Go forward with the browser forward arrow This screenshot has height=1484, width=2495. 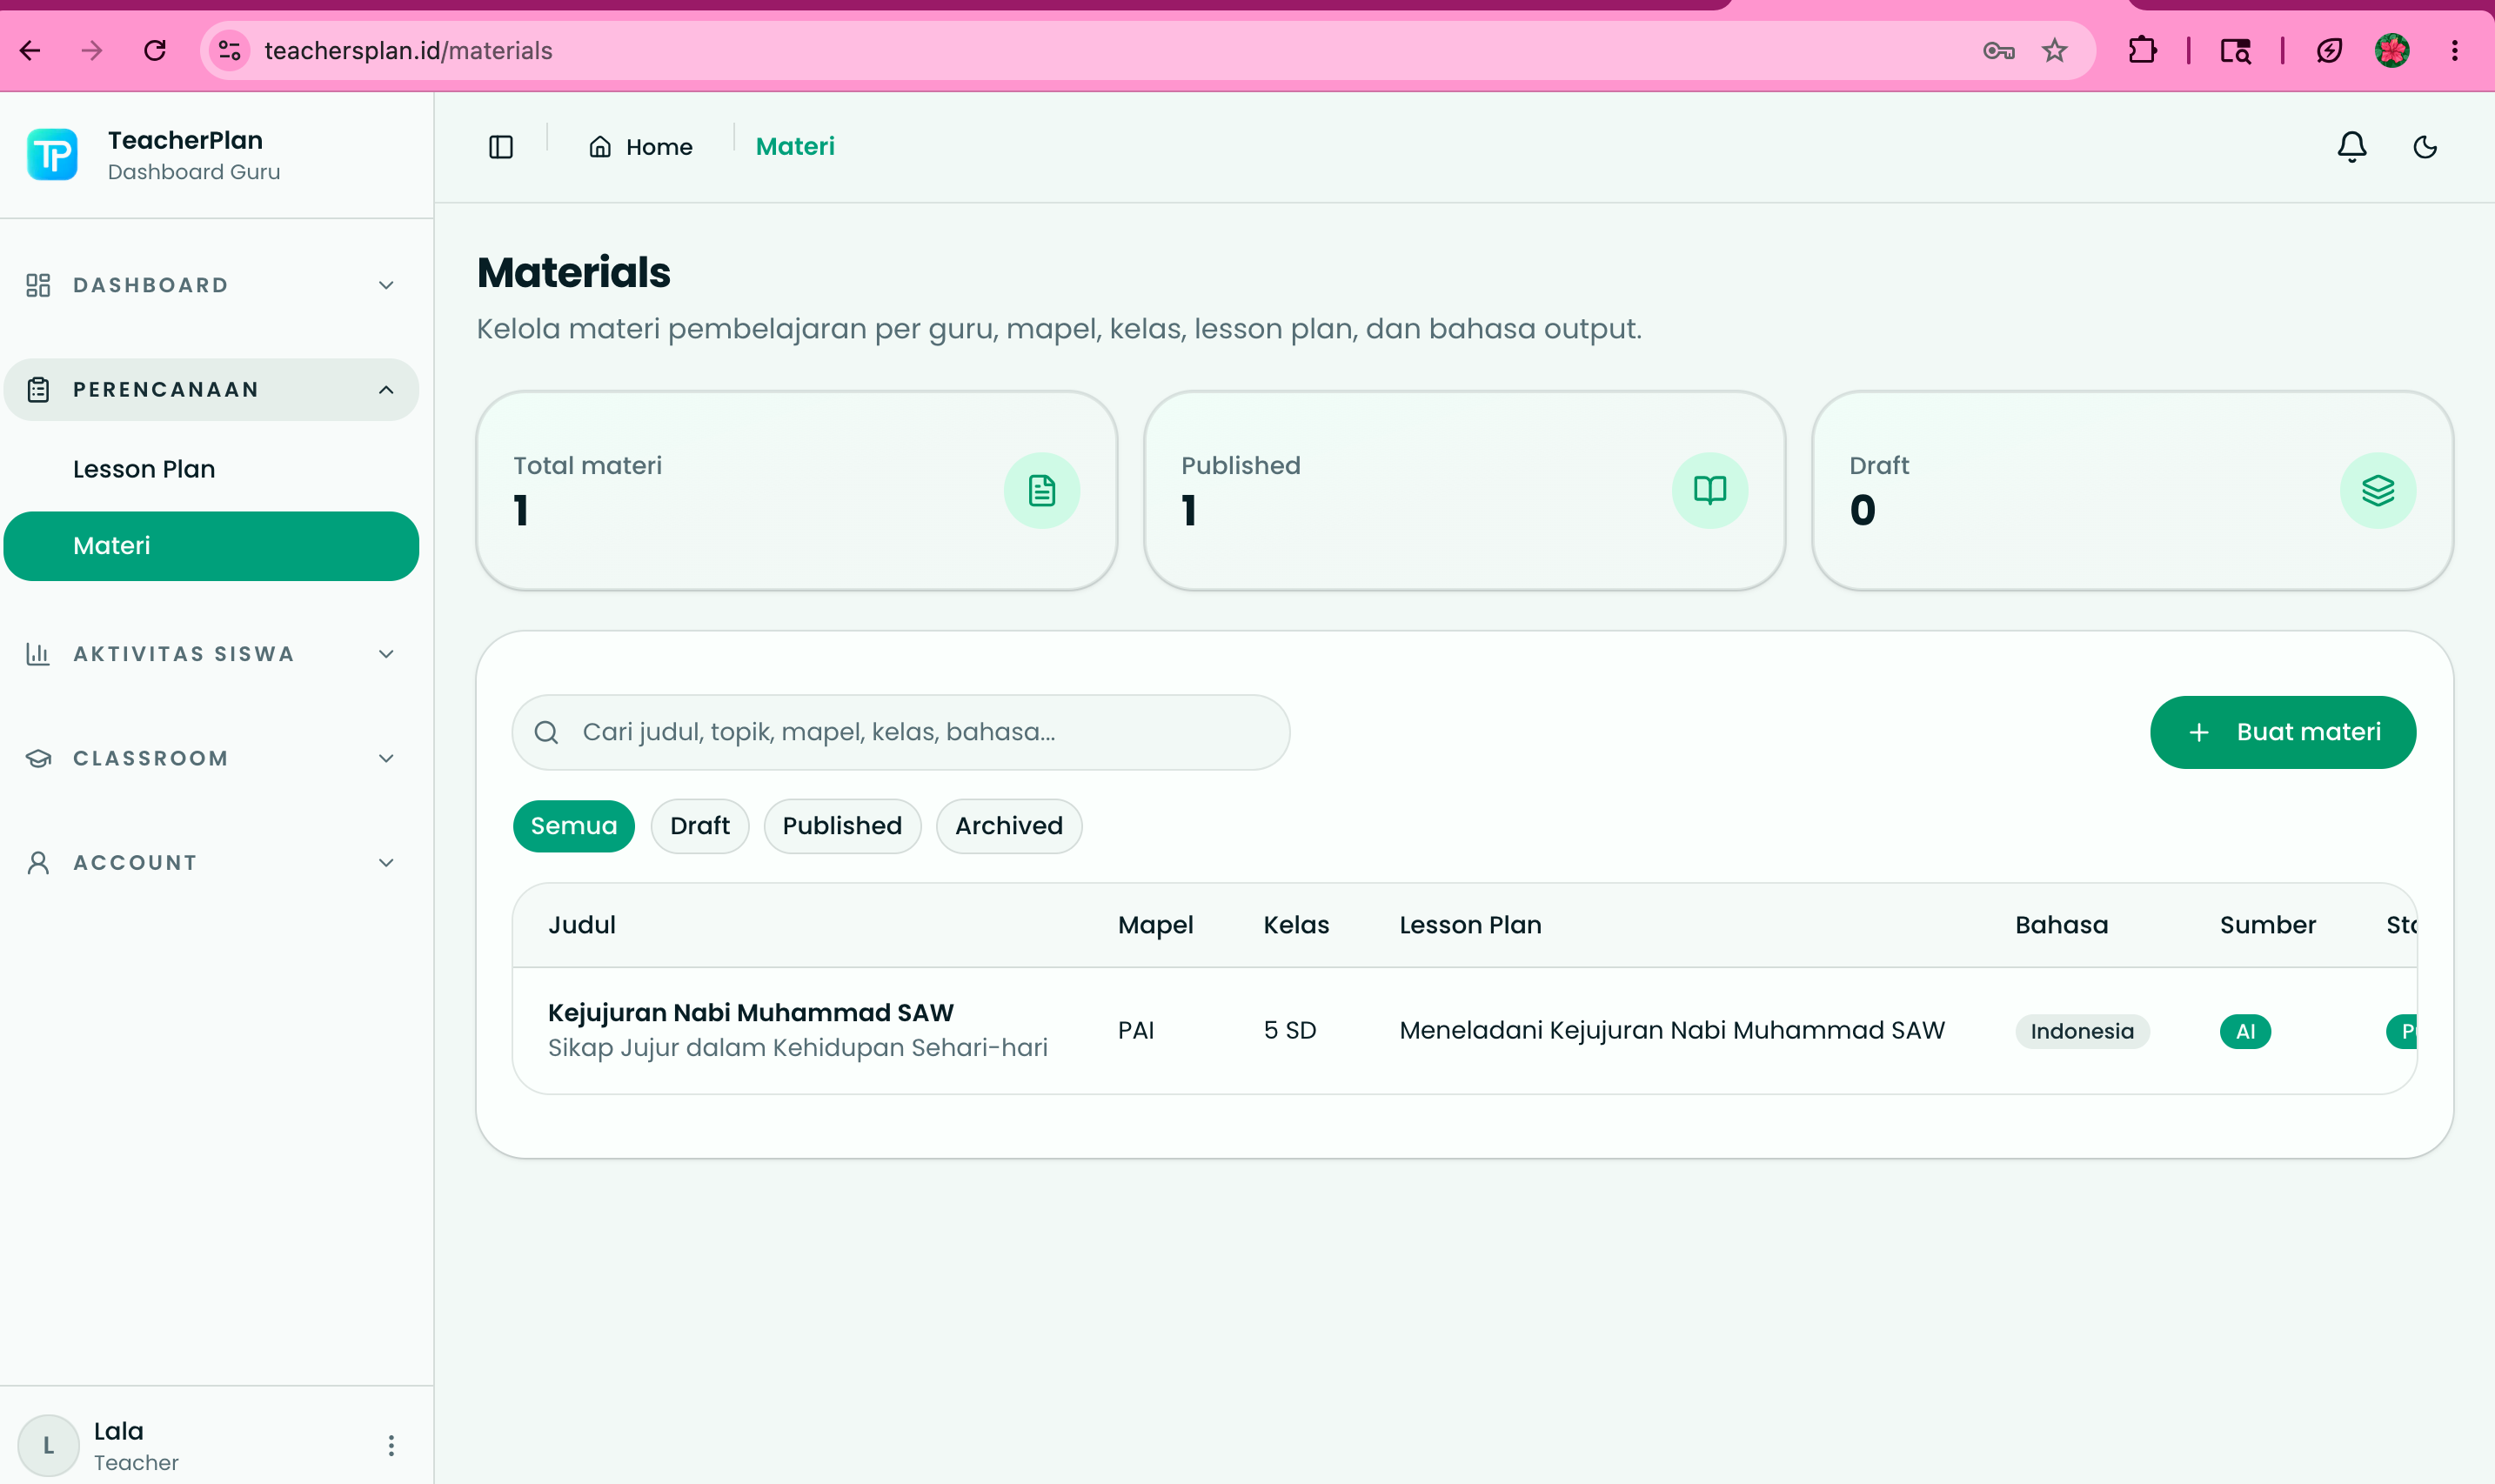coord(92,50)
